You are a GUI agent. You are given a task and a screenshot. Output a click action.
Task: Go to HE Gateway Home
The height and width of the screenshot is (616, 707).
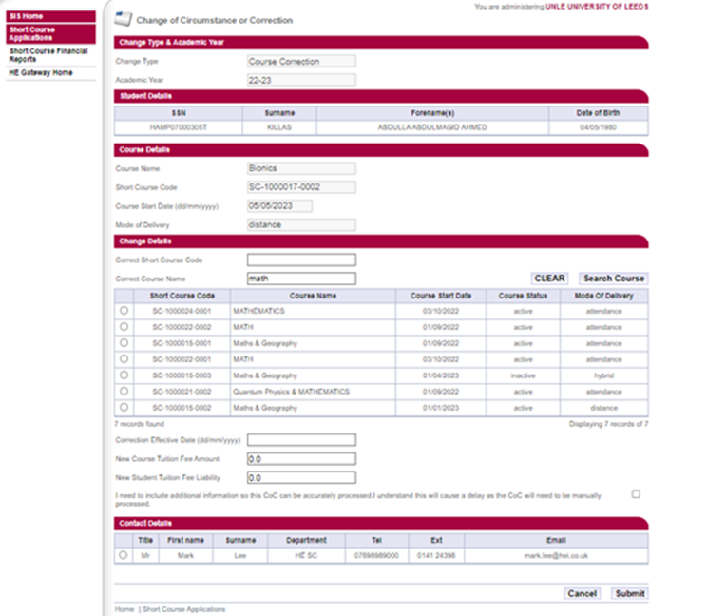[40, 72]
